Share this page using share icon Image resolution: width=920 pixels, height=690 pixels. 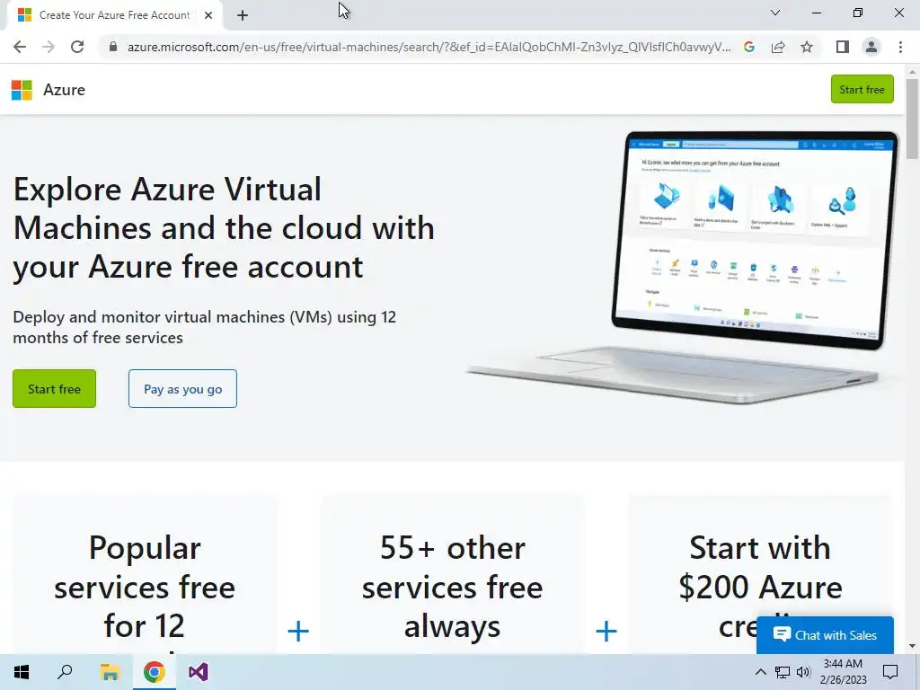click(x=778, y=47)
